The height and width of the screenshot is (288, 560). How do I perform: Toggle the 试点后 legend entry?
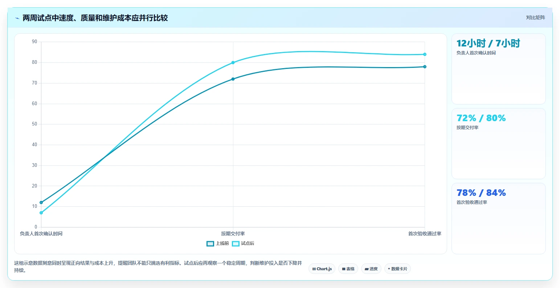click(243, 243)
